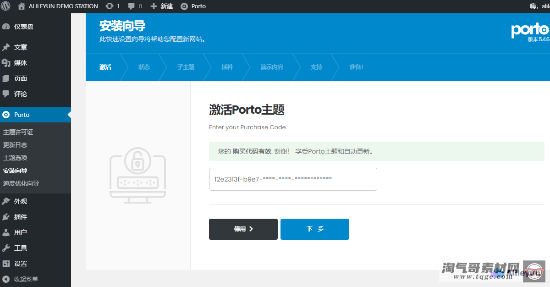Click the WordPress logo icon
The height and width of the screenshot is (287, 550).
[6, 6]
